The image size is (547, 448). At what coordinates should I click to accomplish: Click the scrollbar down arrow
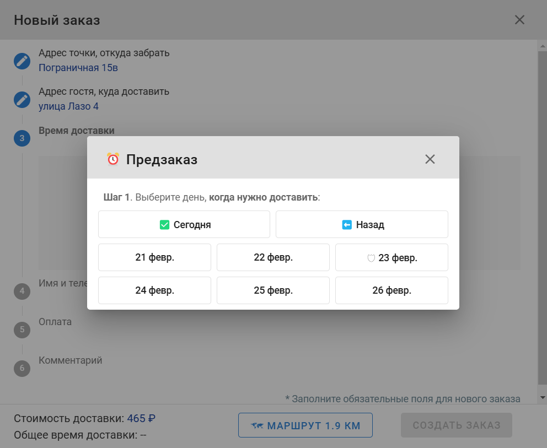point(543,397)
